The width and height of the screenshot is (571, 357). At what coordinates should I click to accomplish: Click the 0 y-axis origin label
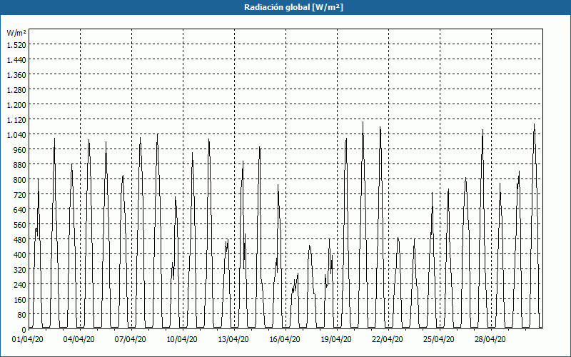(x=24, y=330)
